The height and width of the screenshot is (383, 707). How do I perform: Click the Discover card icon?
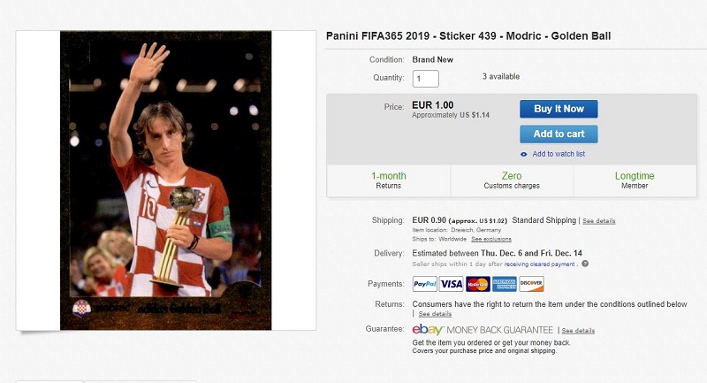point(532,284)
